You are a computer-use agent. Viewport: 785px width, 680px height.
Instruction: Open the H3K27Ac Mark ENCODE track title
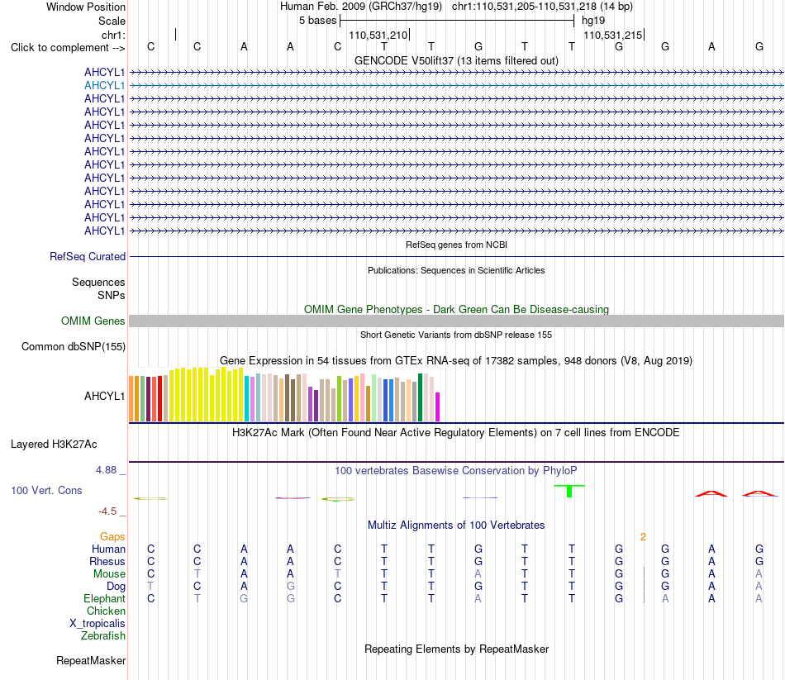tap(456, 433)
